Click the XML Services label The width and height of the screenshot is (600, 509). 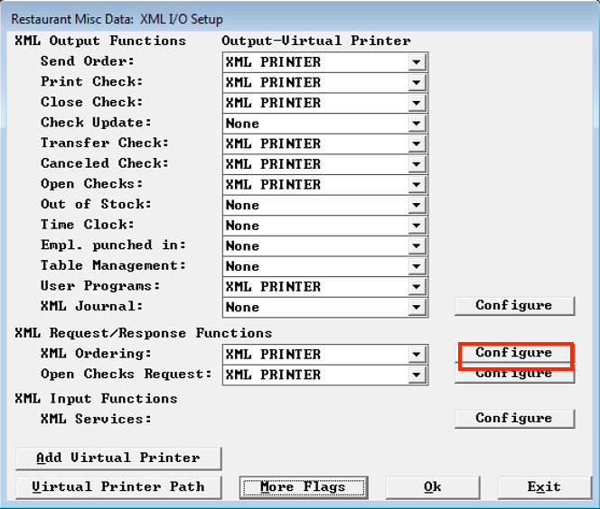click(x=96, y=419)
